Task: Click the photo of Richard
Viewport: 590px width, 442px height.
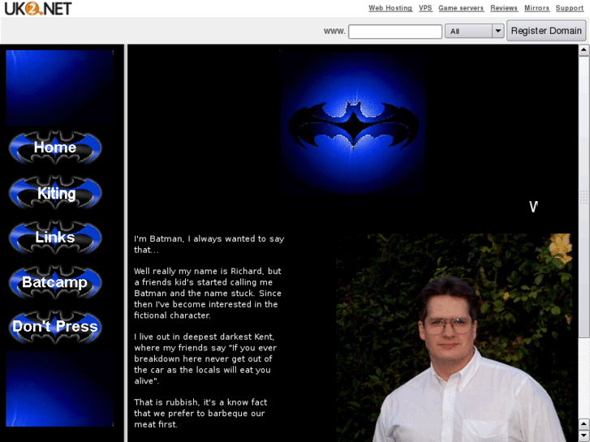Action: 454,338
